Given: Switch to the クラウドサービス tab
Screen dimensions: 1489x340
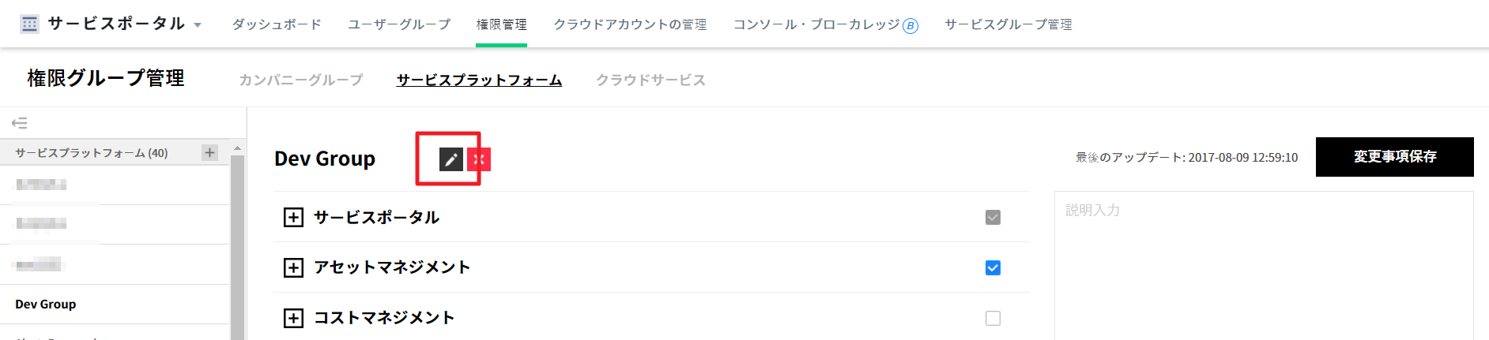Looking at the screenshot, I should click(x=650, y=80).
